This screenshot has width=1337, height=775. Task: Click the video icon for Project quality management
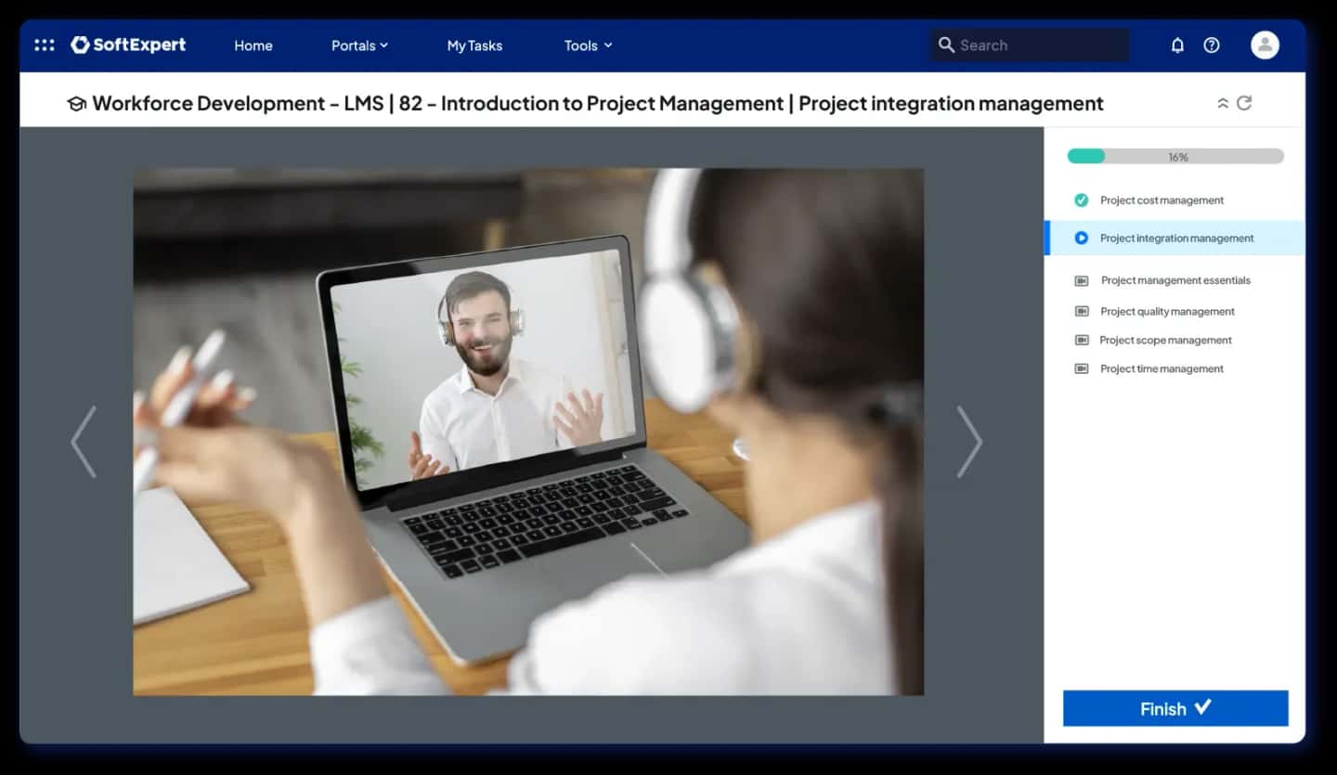tap(1082, 311)
